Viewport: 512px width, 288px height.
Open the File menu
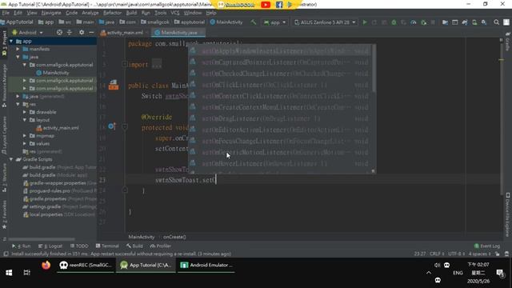click(x=6, y=13)
